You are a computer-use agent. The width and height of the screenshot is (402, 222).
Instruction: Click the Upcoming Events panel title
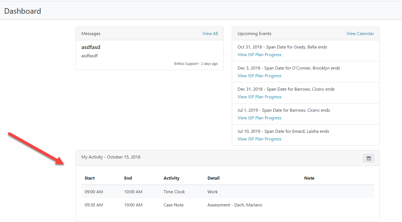[254, 34]
